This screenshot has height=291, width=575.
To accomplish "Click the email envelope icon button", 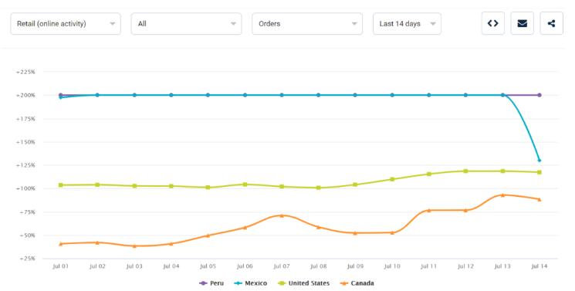I will pyautogui.click(x=523, y=23).
